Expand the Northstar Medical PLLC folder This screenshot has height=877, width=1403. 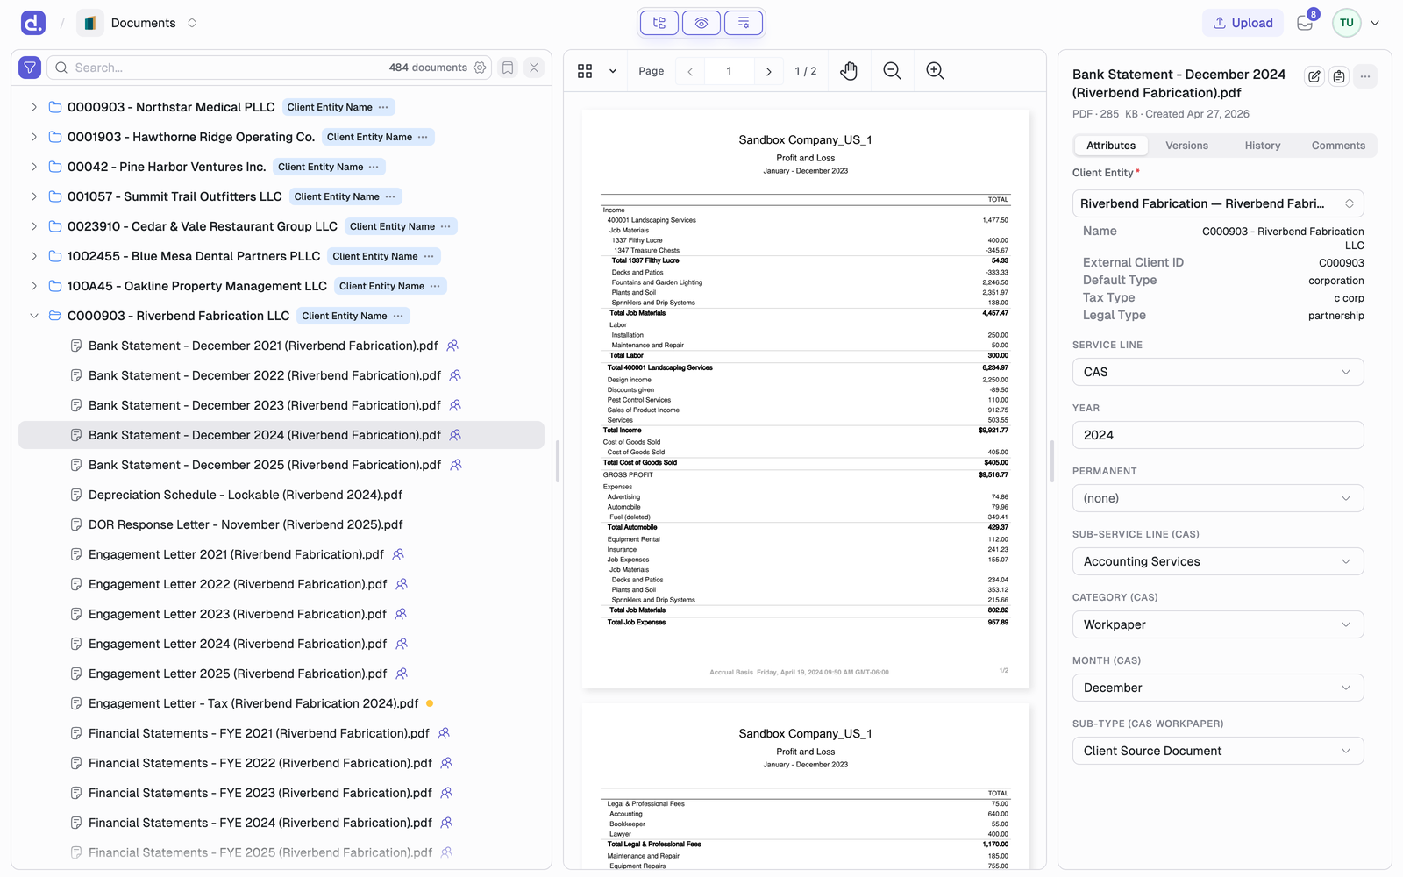[x=34, y=107]
